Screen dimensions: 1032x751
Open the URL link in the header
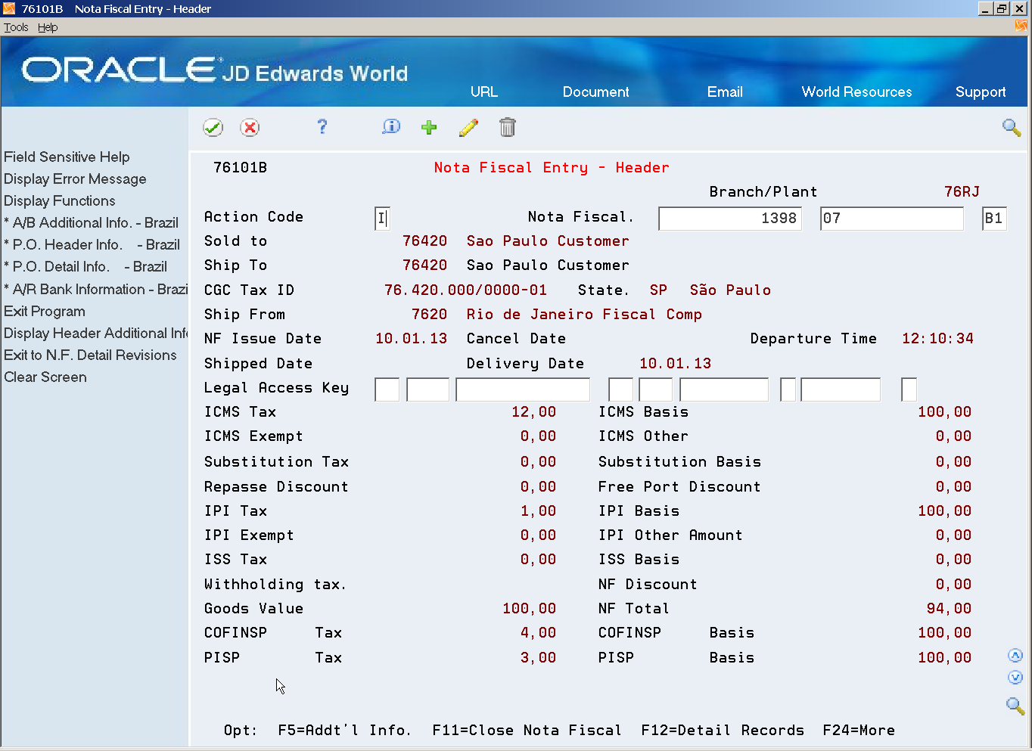(x=484, y=92)
